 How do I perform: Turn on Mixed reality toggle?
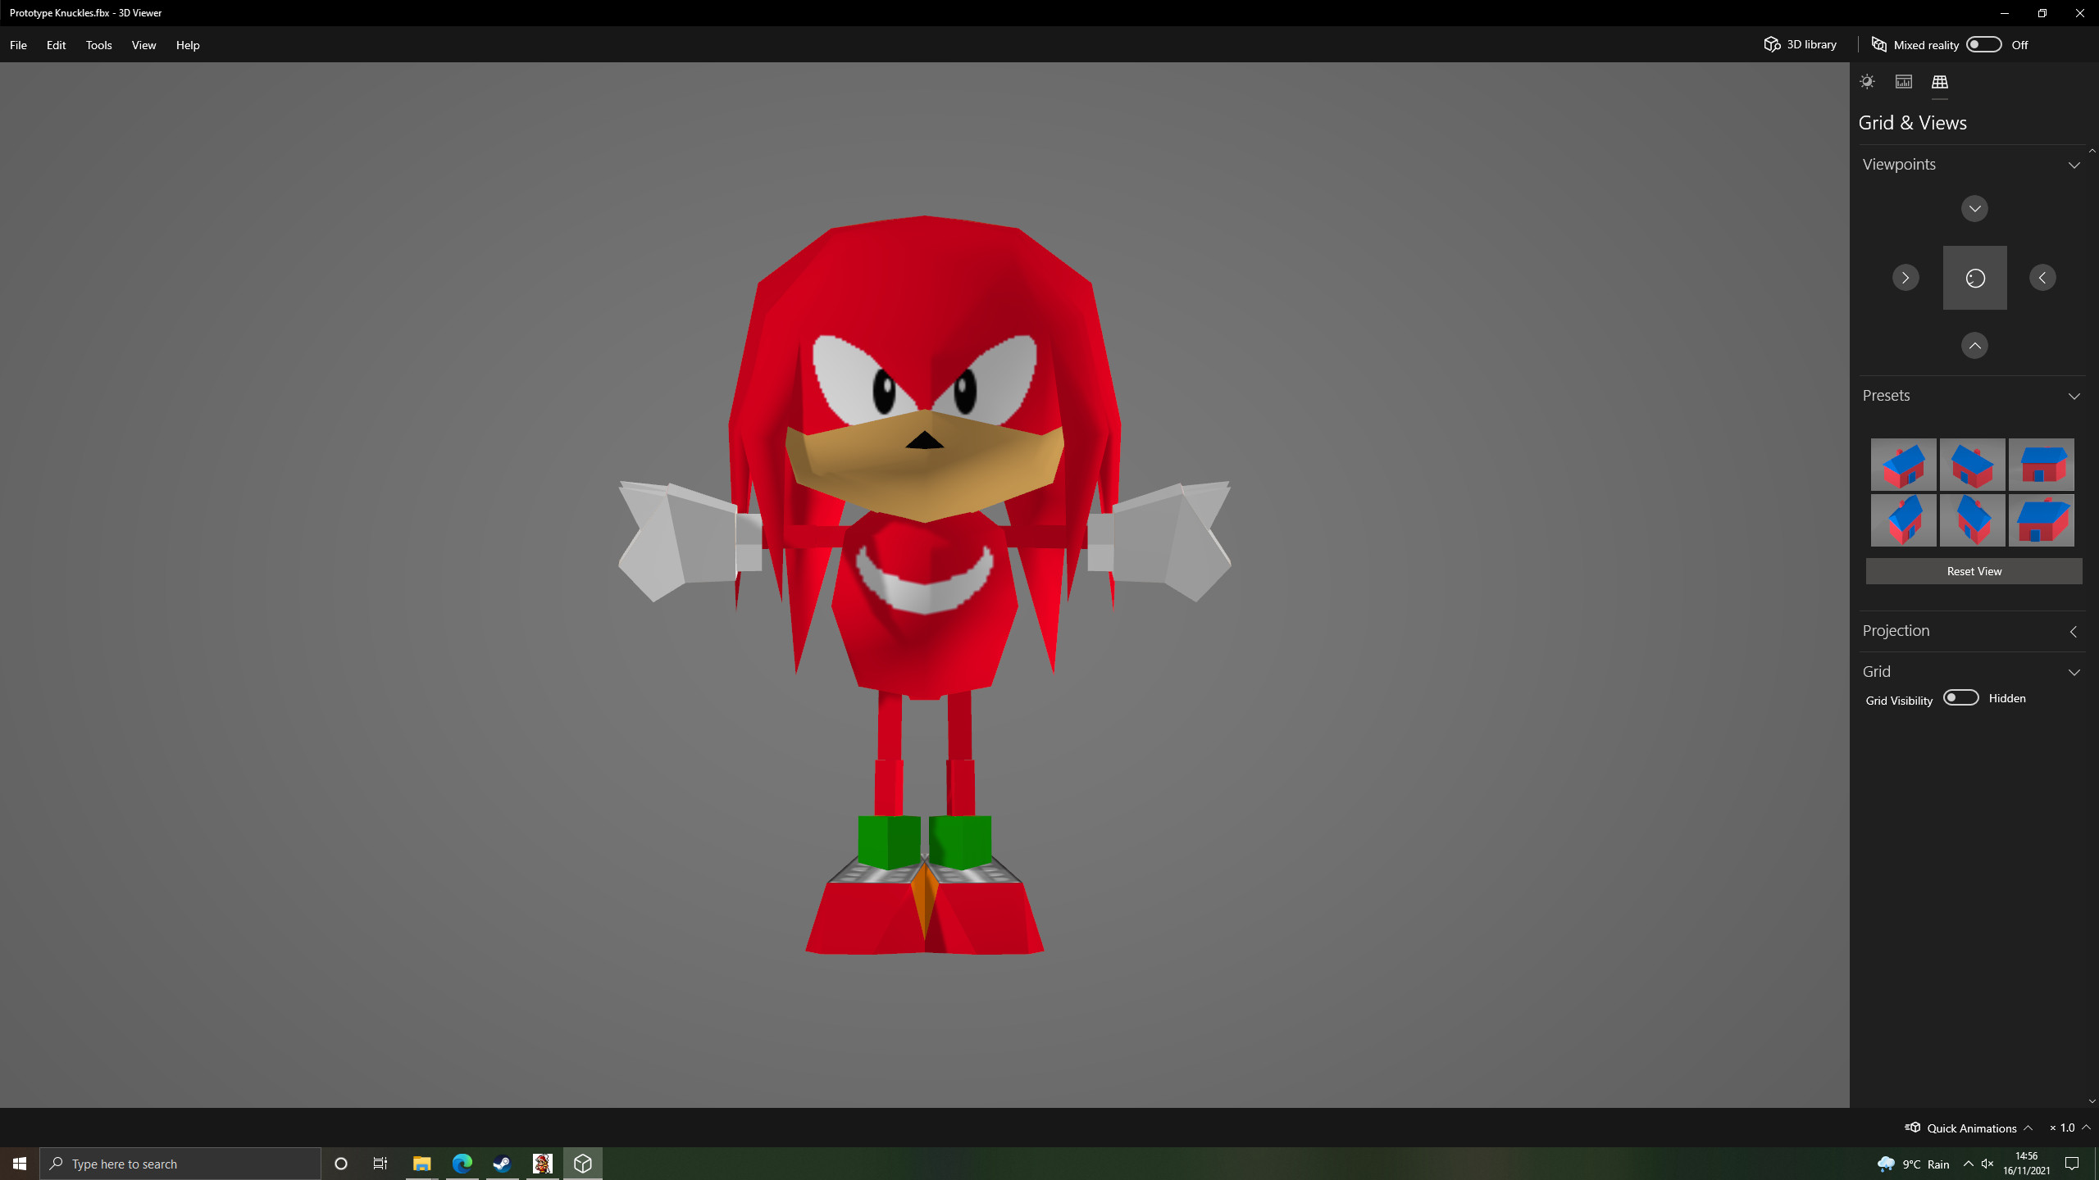tap(1983, 44)
